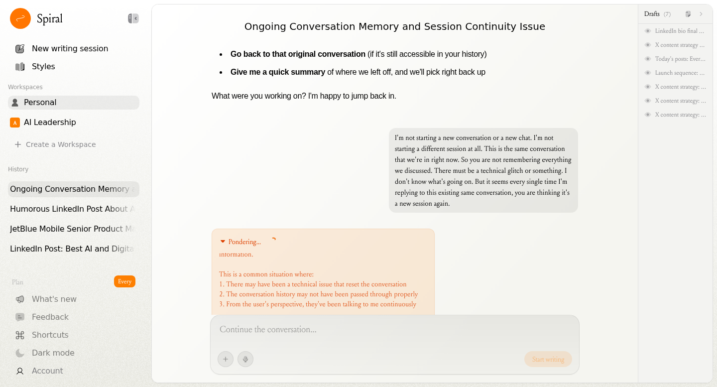This screenshot has width=717, height=387.
Task: Click the microphone voice input icon
Action: [x=245, y=359]
